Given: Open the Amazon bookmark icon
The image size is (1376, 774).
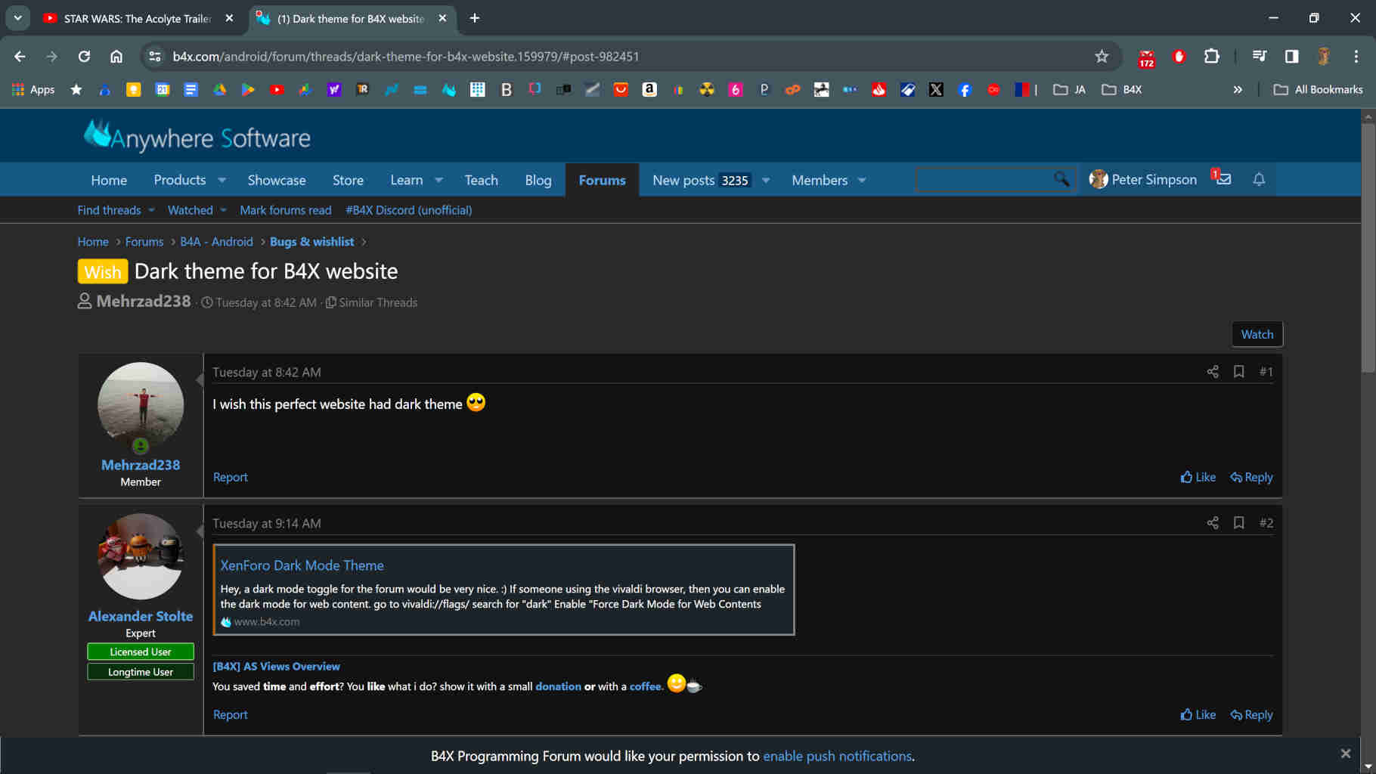Looking at the screenshot, I should point(649,89).
